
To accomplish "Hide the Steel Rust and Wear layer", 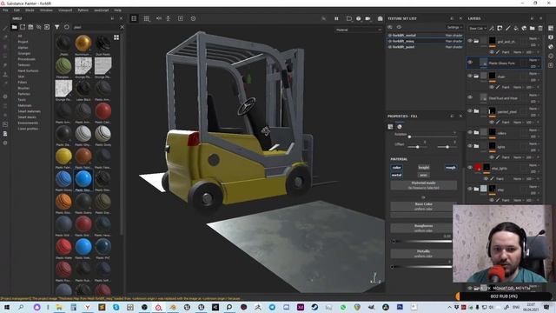I will tap(470, 97).
